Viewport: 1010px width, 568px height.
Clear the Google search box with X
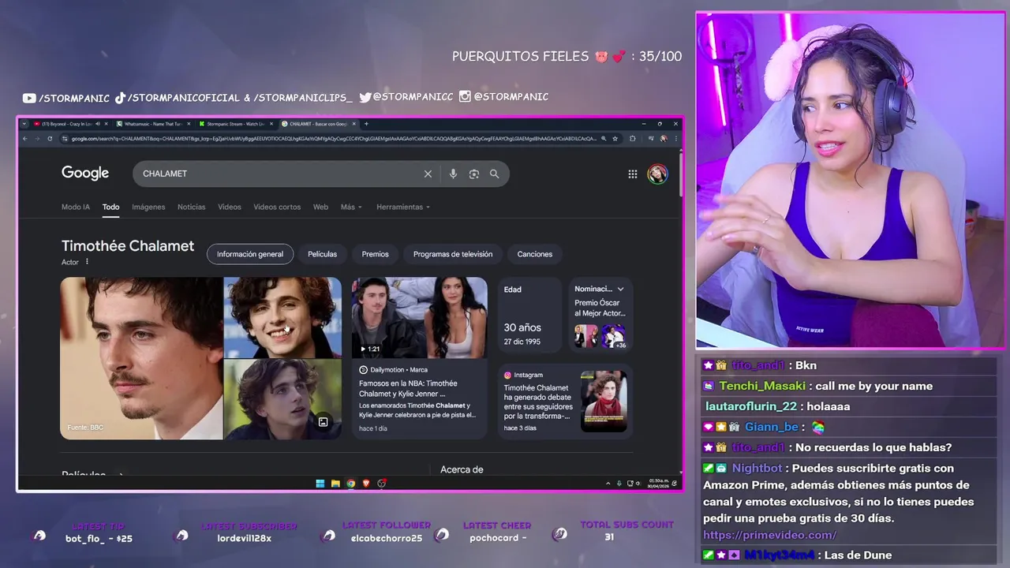coord(428,174)
